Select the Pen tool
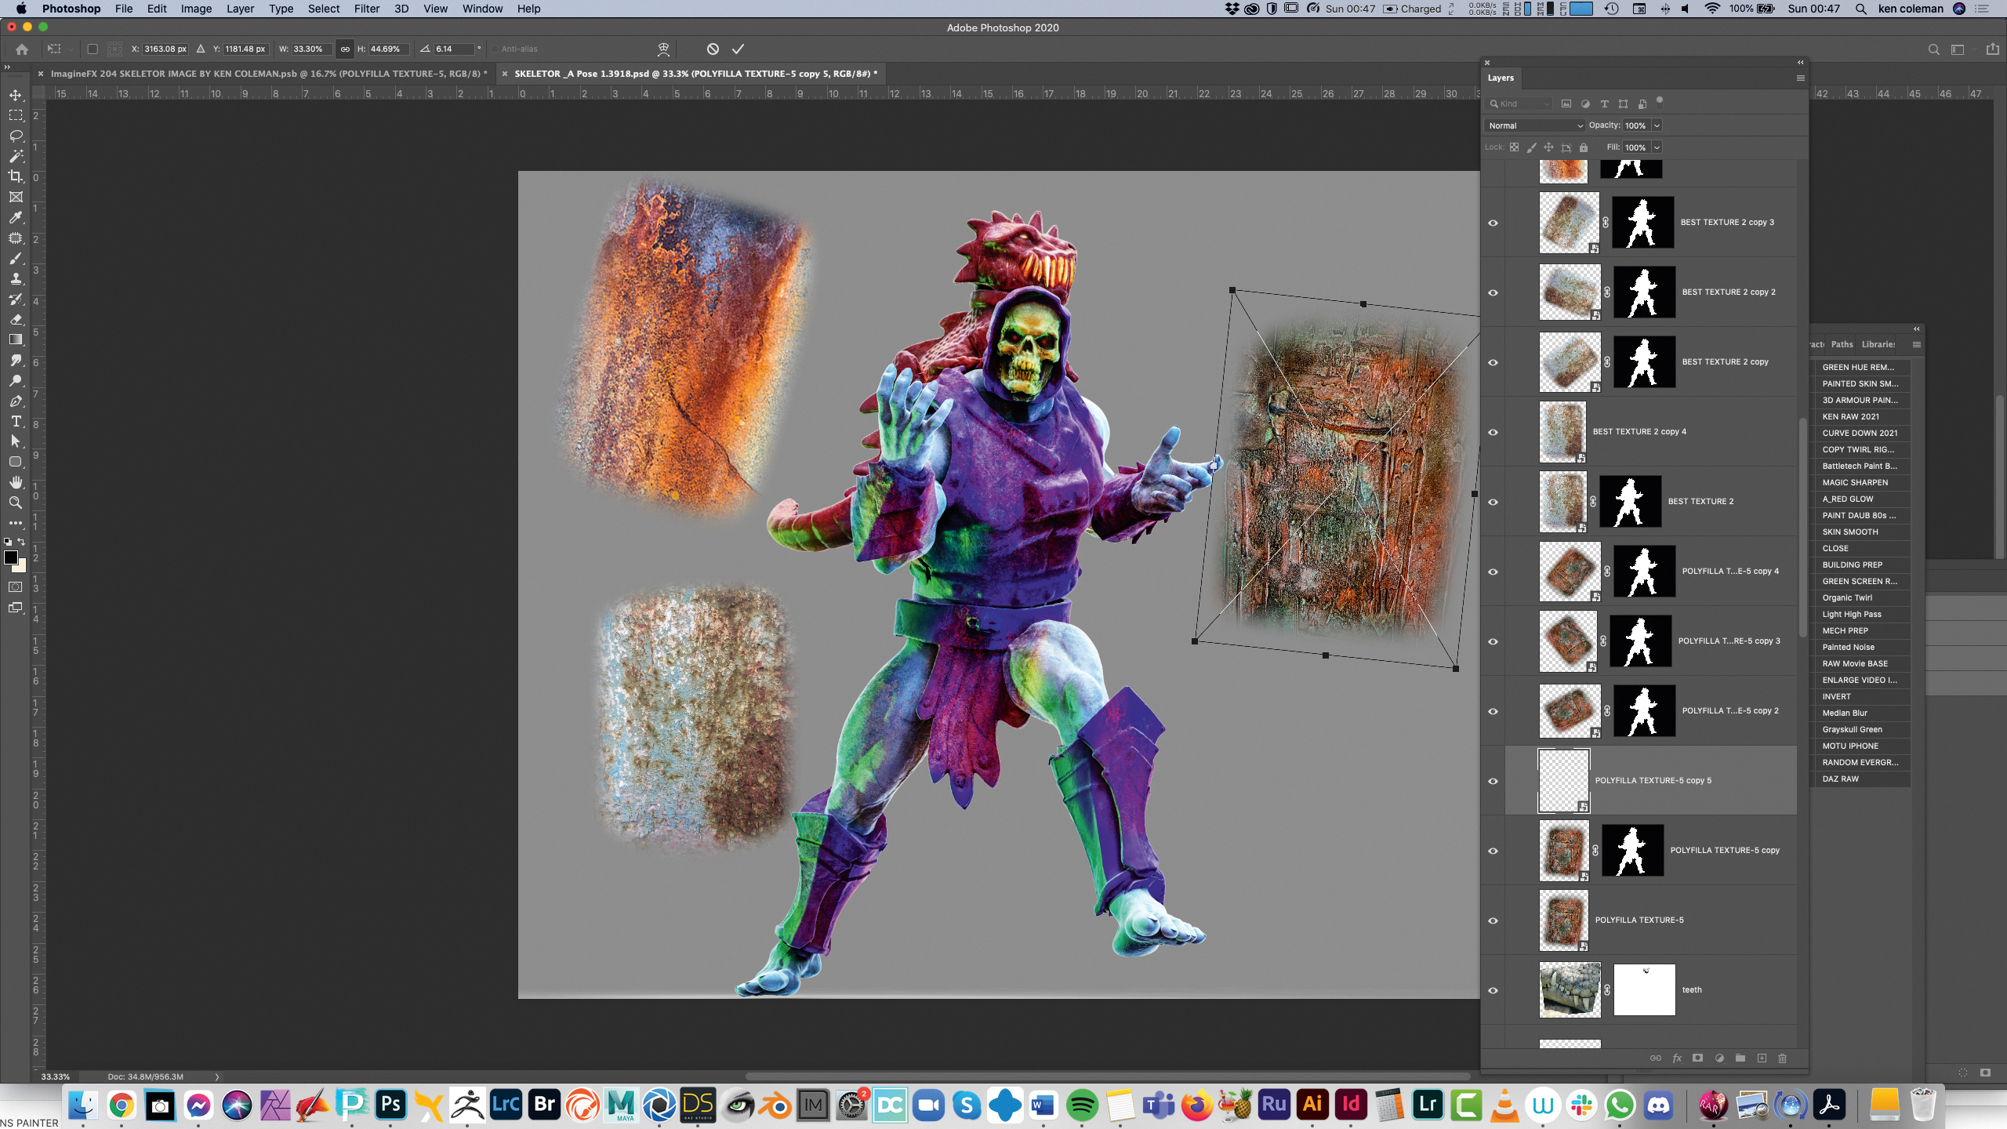2007x1129 pixels. [16, 401]
